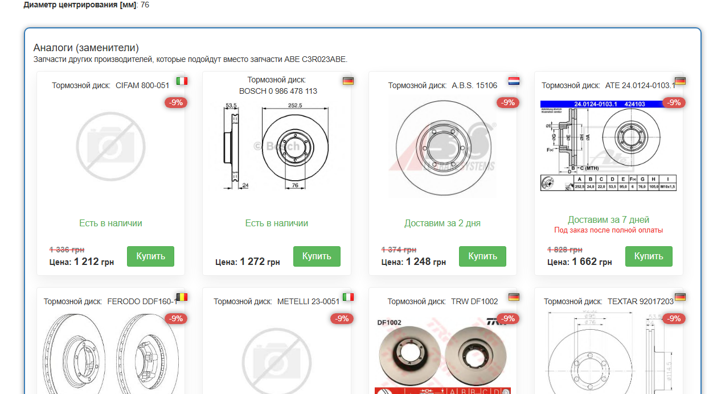Open the CIFAM 800-051 product title
The width and height of the screenshot is (713, 394).
click(x=110, y=85)
